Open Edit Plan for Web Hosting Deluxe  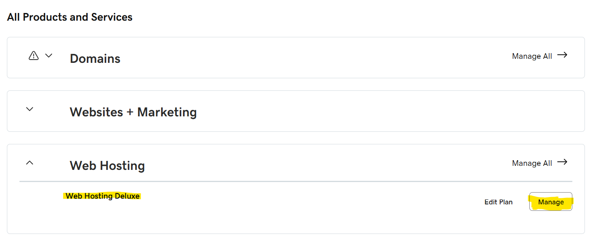(x=499, y=202)
